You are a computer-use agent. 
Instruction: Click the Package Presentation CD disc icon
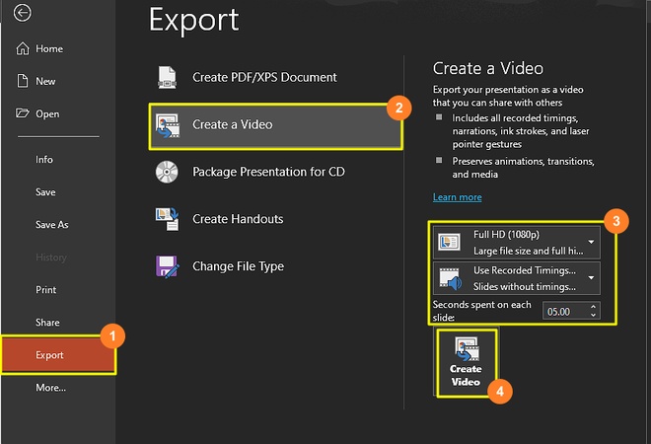(x=167, y=172)
